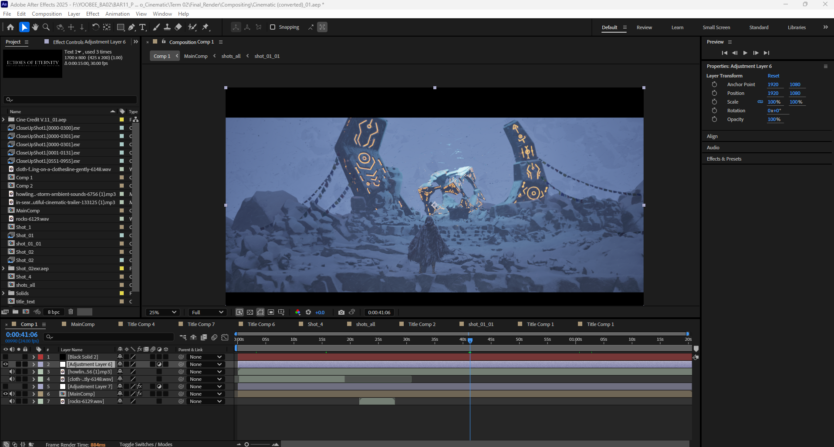Select the Small Screen workspace
This screenshot has width=834, height=447.
pos(716,27)
